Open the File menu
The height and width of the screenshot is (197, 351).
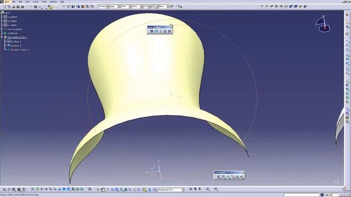coord(14,2)
